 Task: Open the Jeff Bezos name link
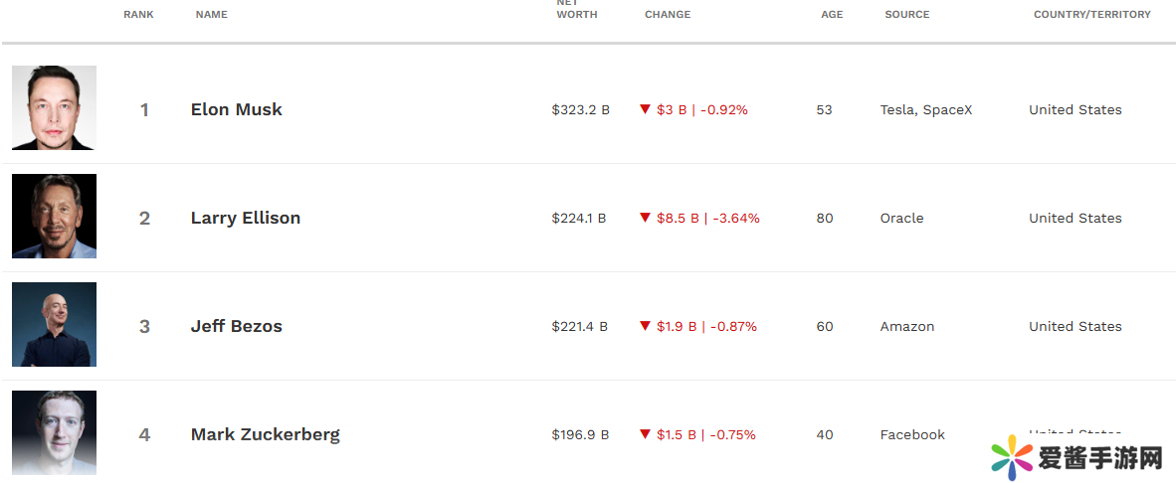(x=236, y=326)
